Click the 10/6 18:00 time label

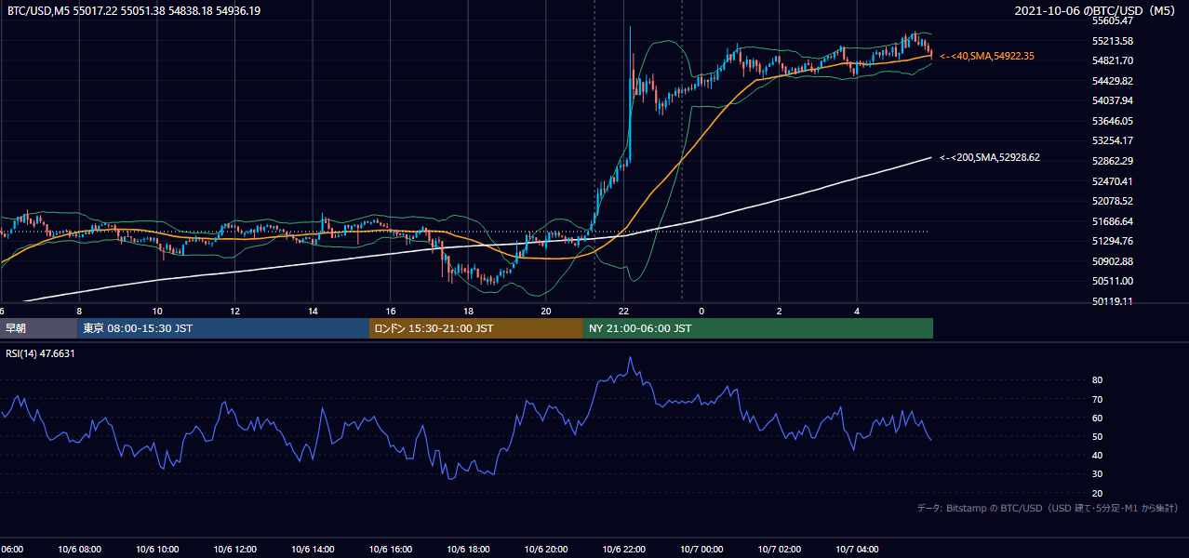click(x=468, y=550)
